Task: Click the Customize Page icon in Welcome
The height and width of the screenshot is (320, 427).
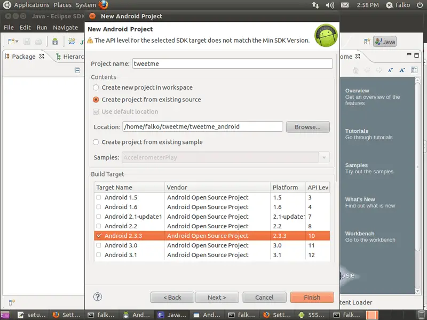Action: [x=414, y=70]
